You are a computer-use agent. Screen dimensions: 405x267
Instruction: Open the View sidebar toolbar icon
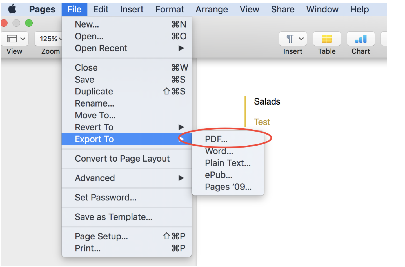point(15,39)
